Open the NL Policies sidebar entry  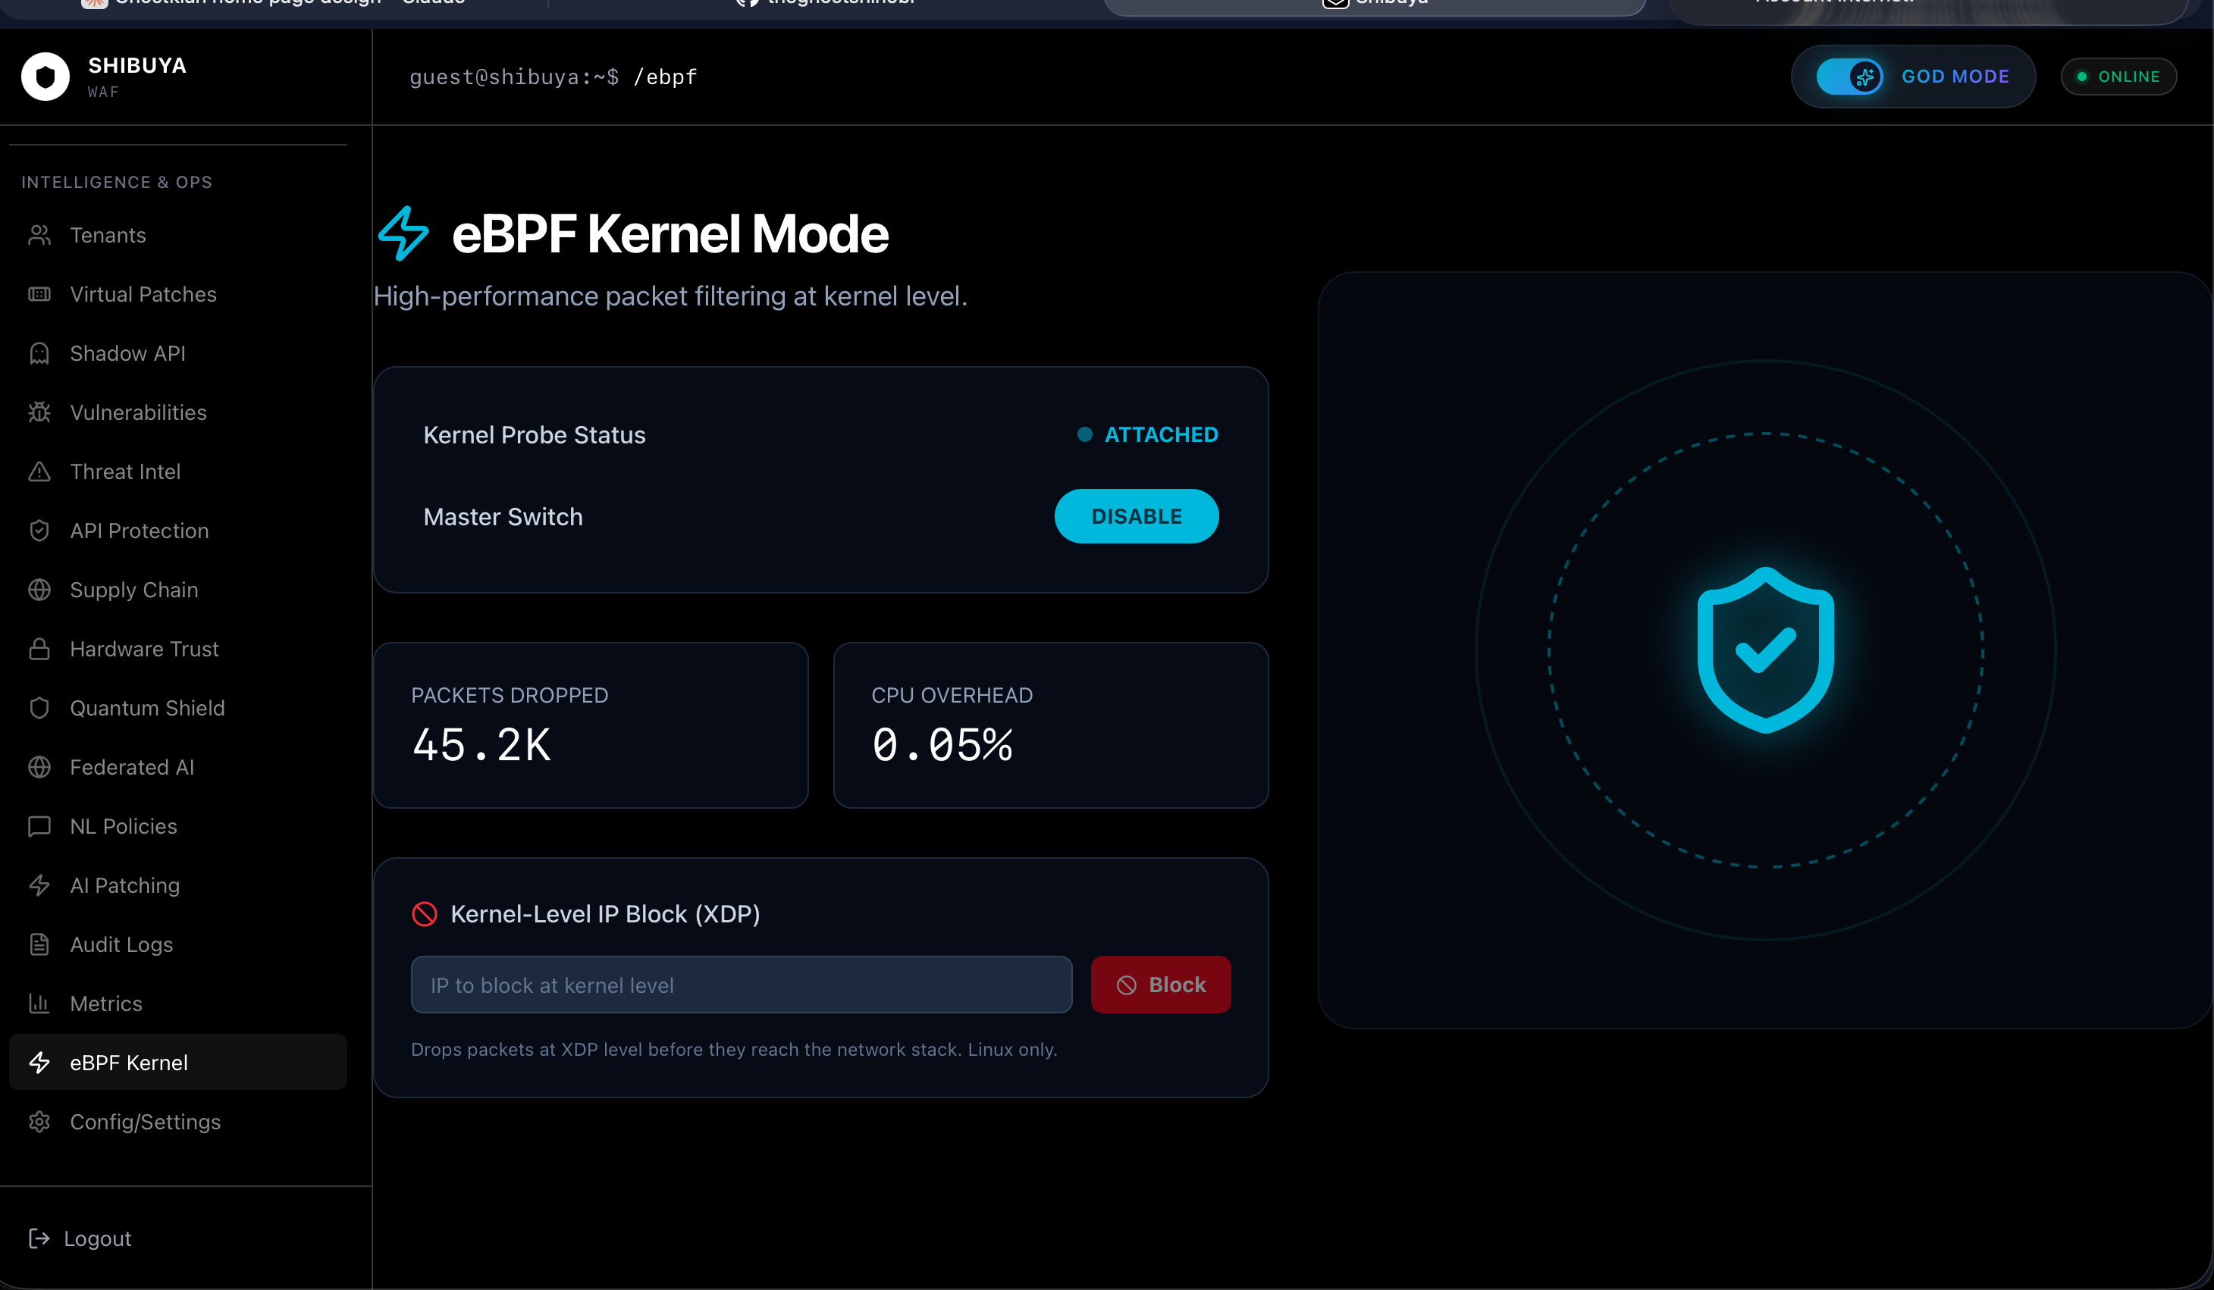click(x=123, y=826)
